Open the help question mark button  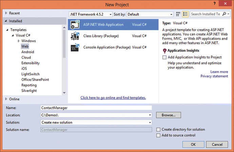214,3
